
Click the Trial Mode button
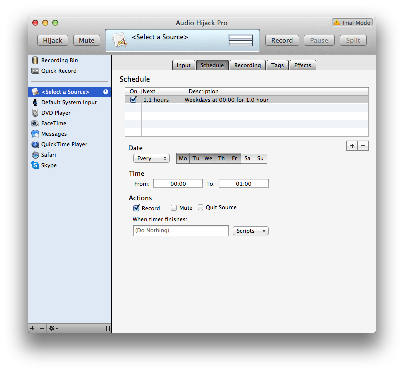click(353, 23)
